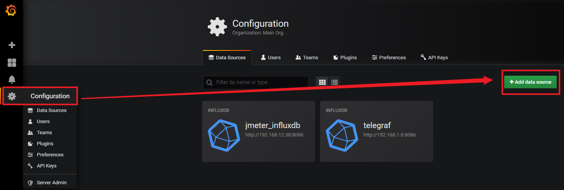Click the key icon beside the flyout's API Keys
Viewport: 564px width, 190px height.
pyautogui.click(x=30, y=166)
